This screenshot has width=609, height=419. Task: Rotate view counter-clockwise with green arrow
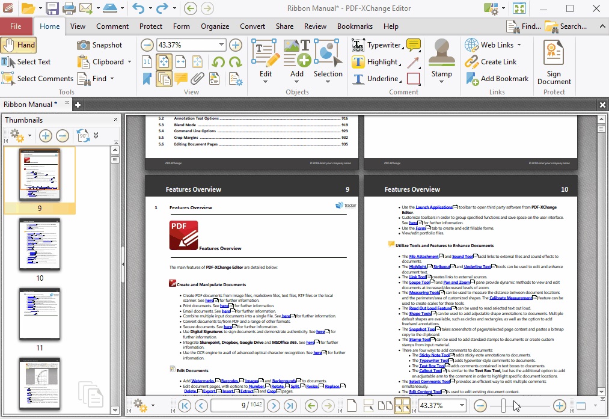click(218, 62)
